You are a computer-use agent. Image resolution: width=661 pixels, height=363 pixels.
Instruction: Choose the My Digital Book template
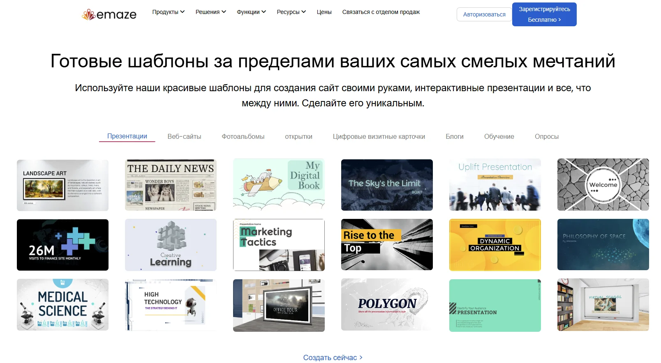point(279,184)
